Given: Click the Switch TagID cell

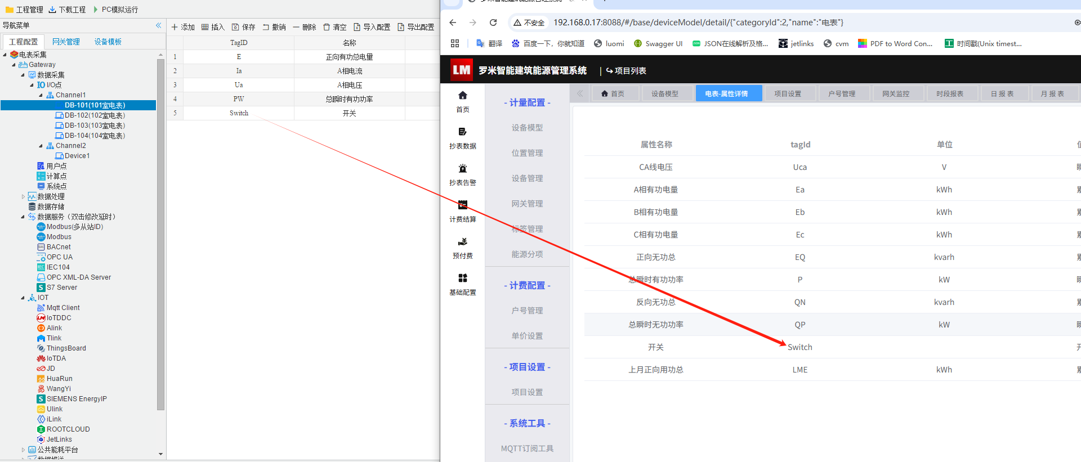Looking at the screenshot, I should click(x=239, y=113).
